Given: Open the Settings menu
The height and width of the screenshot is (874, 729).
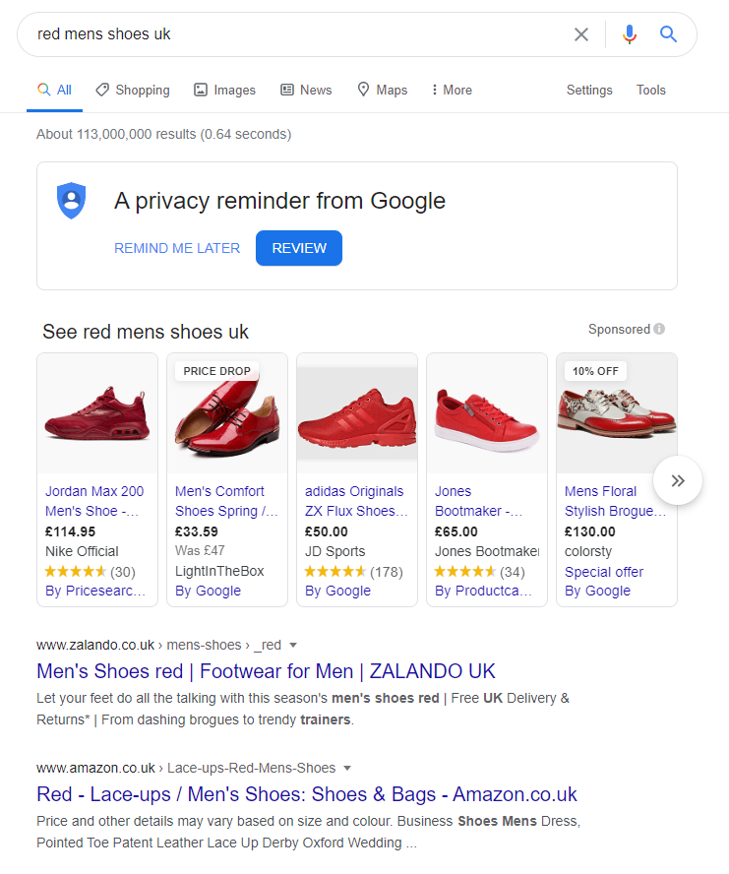Looking at the screenshot, I should 589,90.
